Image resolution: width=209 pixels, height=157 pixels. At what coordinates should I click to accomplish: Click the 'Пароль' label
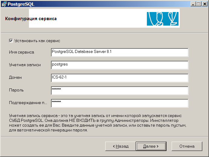tap(16, 90)
